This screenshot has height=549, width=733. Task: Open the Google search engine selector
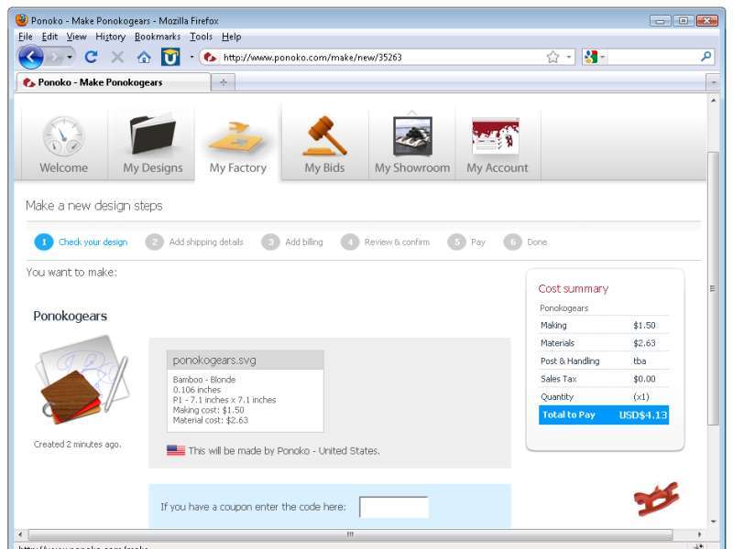[x=594, y=58]
